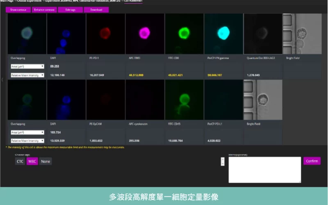Image resolution: width=328 pixels, height=205 pixels.
Task: Click the Choose tags label
Action: click(x=23, y=155)
